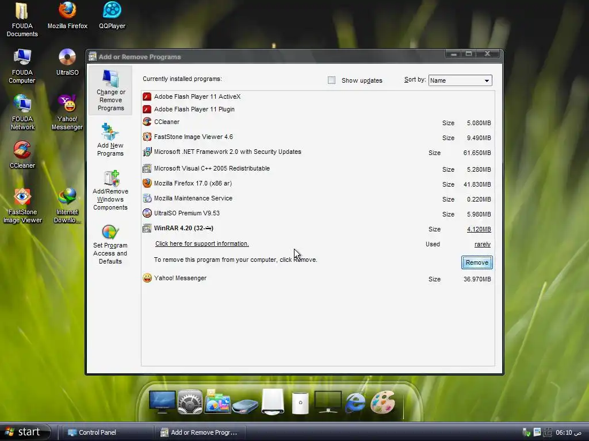Click Mozilla Firefox 17.0 list icon
The width and height of the screenshot is (589, 441).
click(147, 183)
